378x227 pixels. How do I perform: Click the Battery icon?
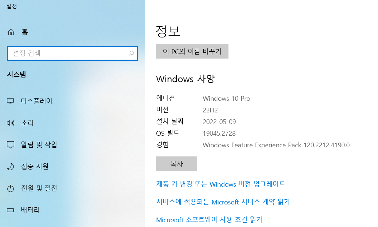pyautogui.click(x=10, y=210)
